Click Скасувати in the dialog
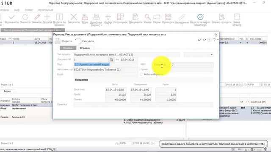Viewport: 271px width, 152px height. pyautogui.click(x=85, y=41)
